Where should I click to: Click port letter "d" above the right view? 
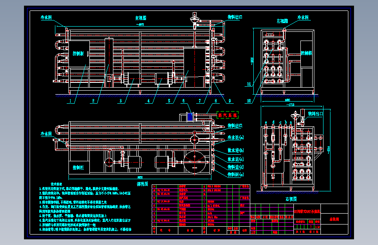click(x=273, y=122)
